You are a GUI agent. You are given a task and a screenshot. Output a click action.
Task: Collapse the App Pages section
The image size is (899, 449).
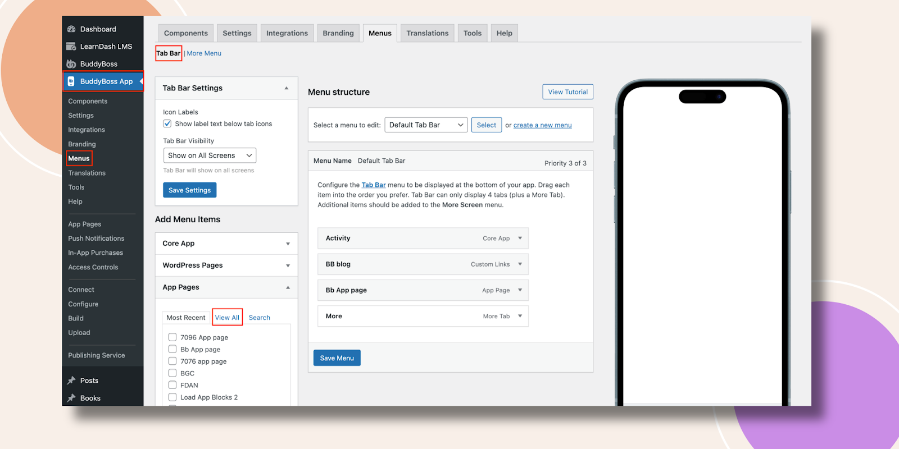[x=288, y=287]
